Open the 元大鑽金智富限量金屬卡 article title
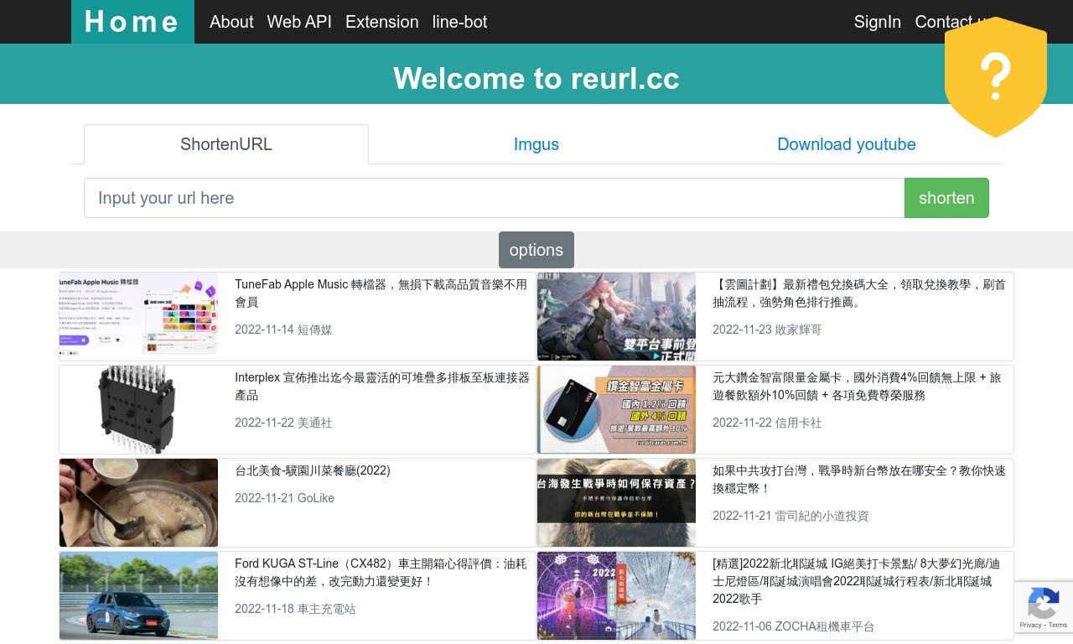The image size is (1073, 644). point(857,386)
